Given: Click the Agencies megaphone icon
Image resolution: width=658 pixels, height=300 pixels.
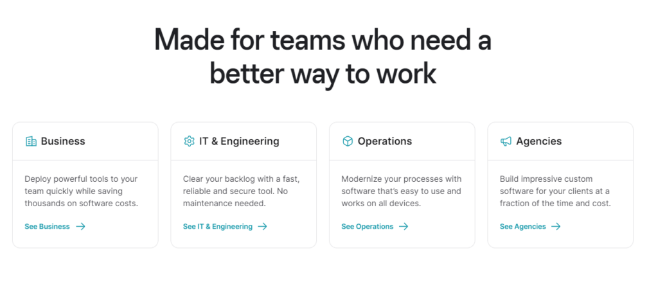Looking at the screenshot, I should tap(506, 141).
